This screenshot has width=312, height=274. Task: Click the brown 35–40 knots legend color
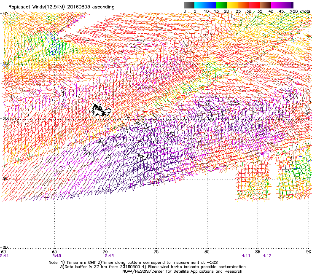(x=266, y=5)
